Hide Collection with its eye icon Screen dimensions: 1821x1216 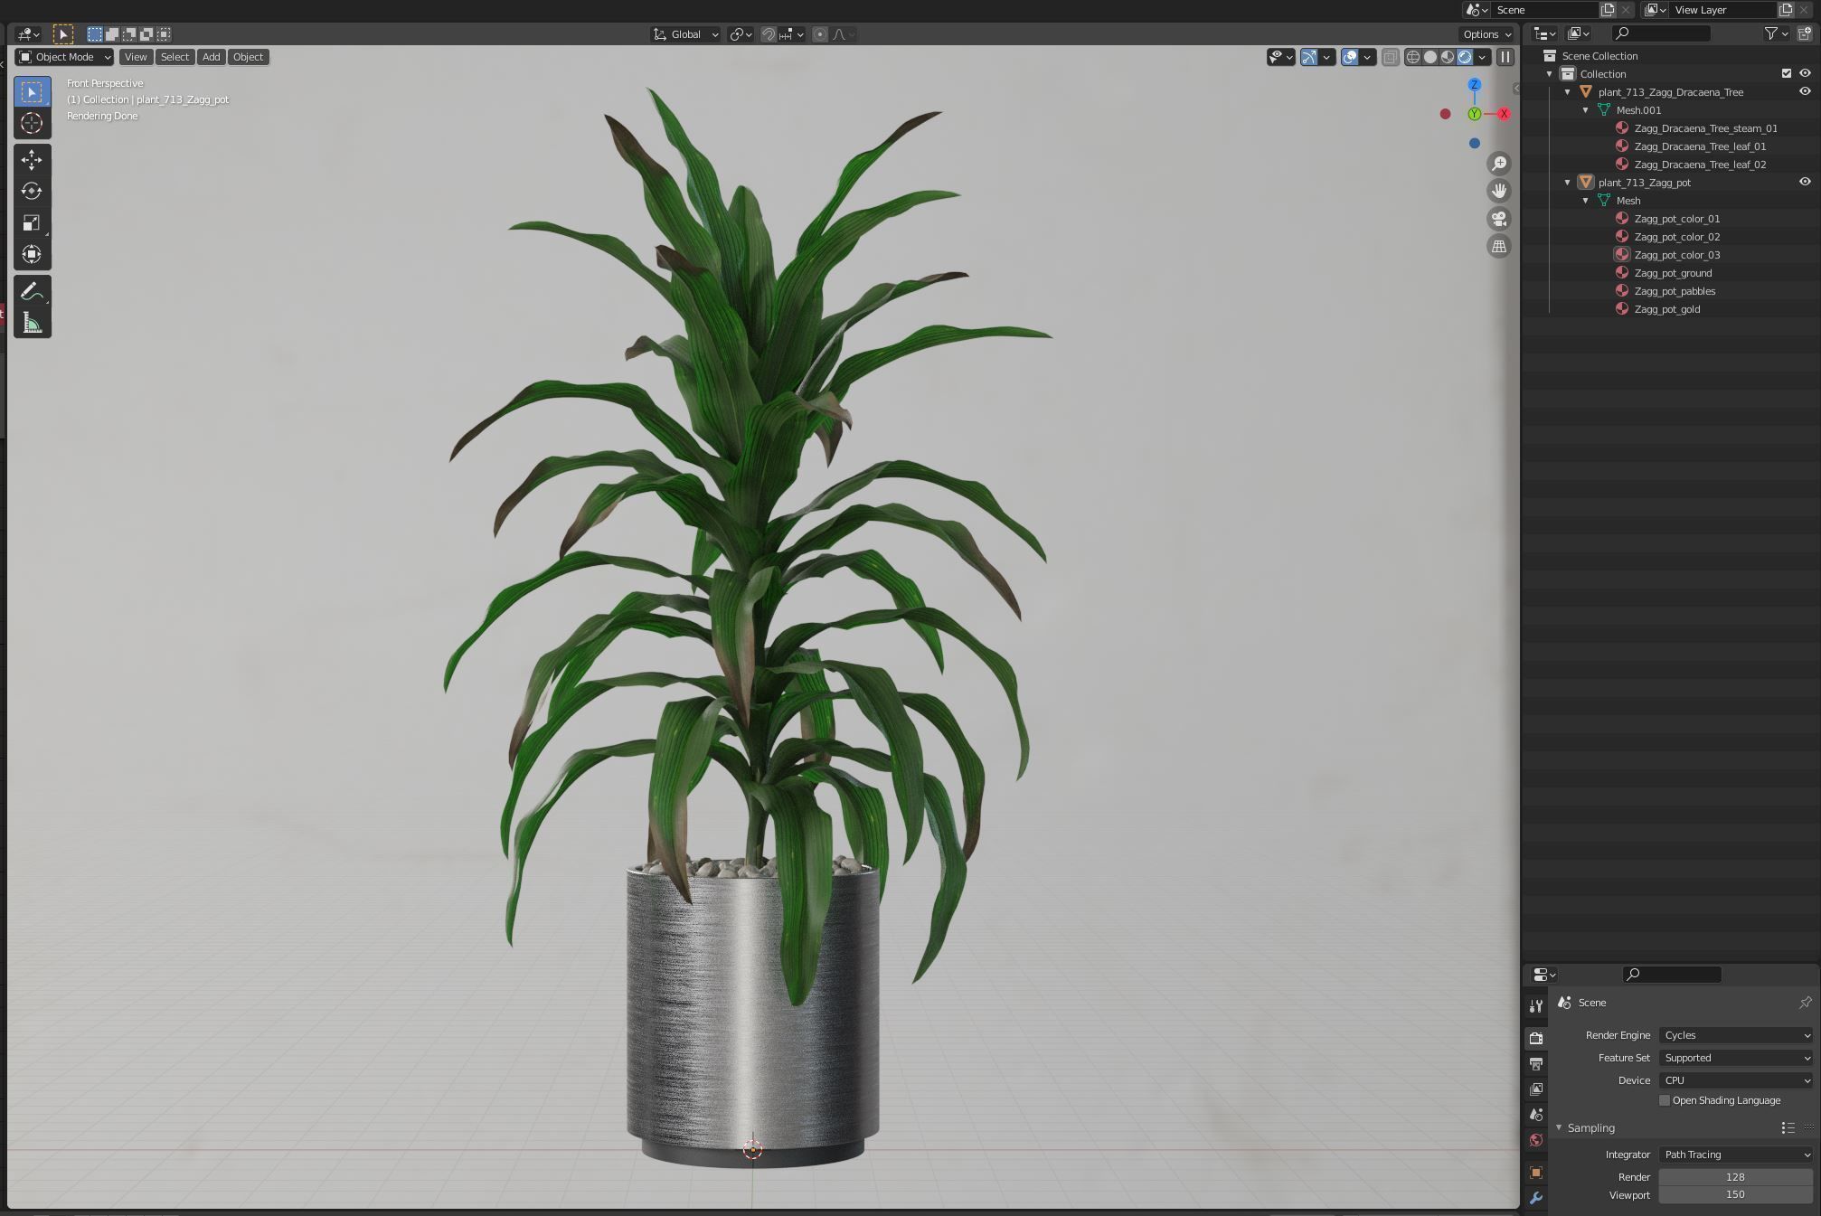click(1805, 73)
